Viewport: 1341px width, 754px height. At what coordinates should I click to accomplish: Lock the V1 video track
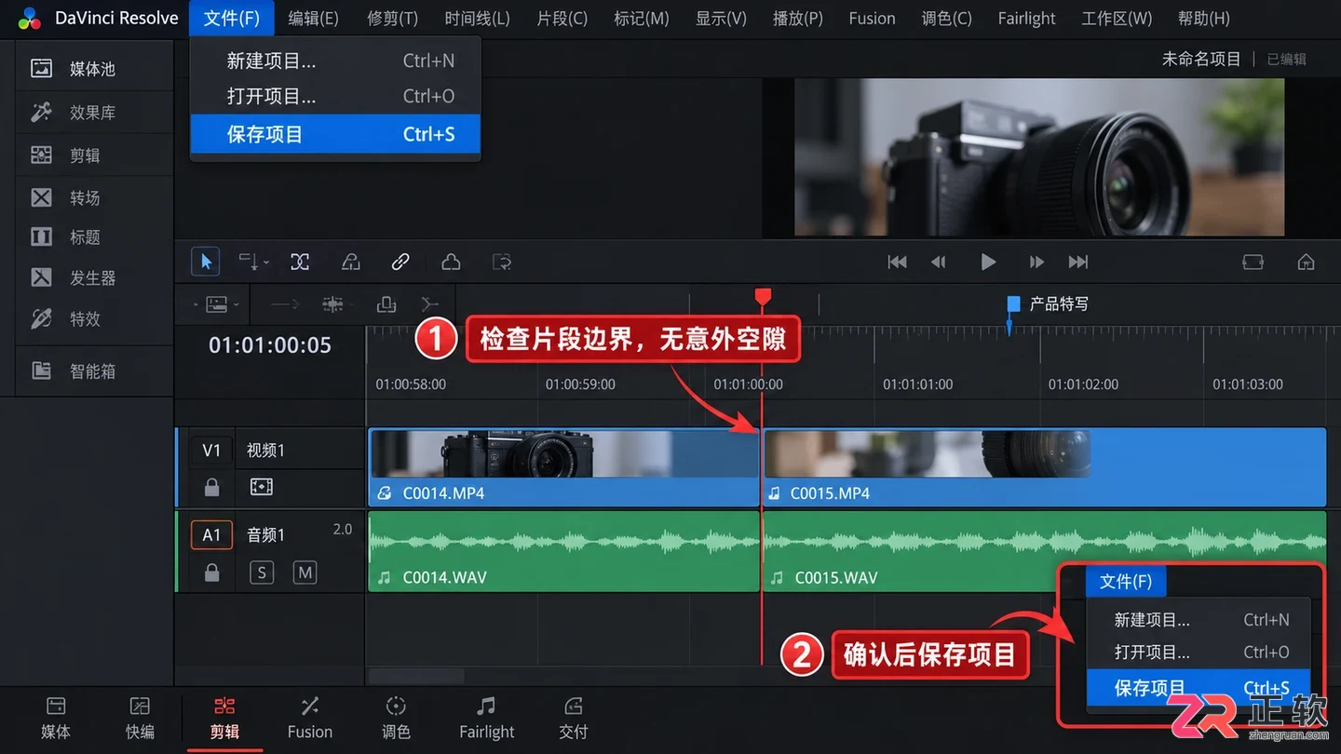[x=212, y=487]
